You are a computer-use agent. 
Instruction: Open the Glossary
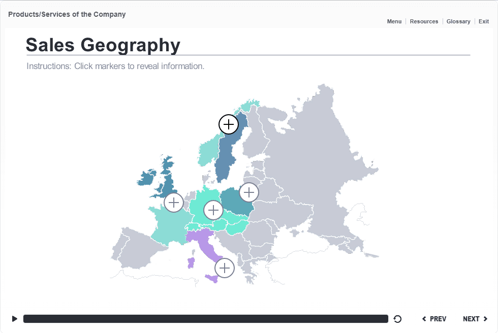[x=458, y=21]
